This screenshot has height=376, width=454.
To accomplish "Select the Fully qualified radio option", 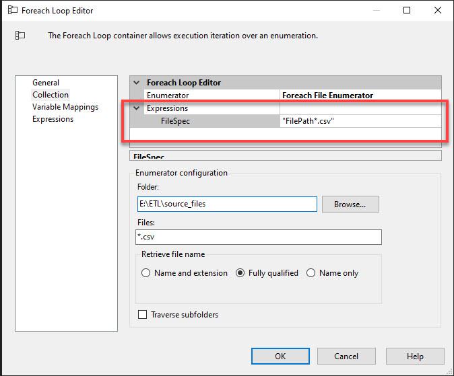I will click(241, 273).
